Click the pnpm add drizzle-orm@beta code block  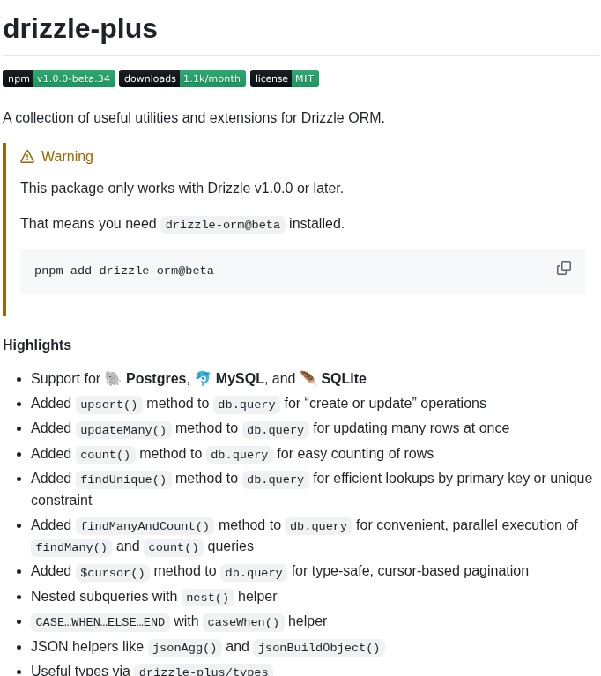[302, 271]
